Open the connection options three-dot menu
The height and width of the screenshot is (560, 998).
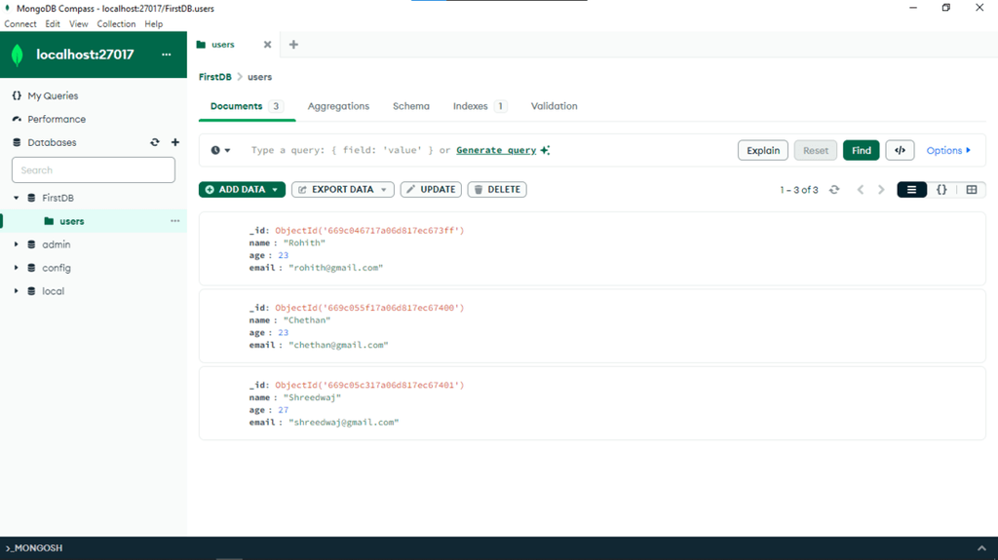tap(166, 55)
